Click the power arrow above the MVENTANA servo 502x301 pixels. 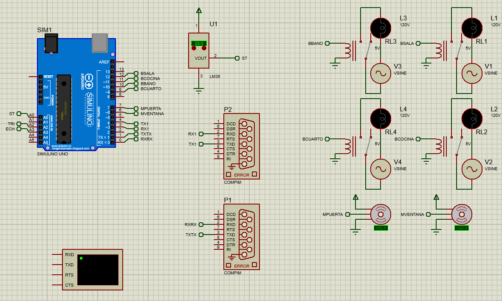(436, 197)
